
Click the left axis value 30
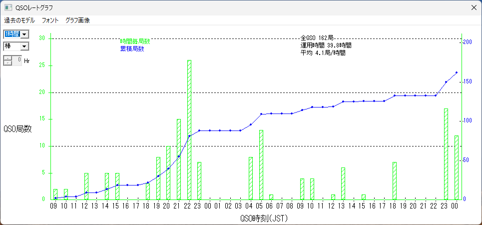[42, 38]
